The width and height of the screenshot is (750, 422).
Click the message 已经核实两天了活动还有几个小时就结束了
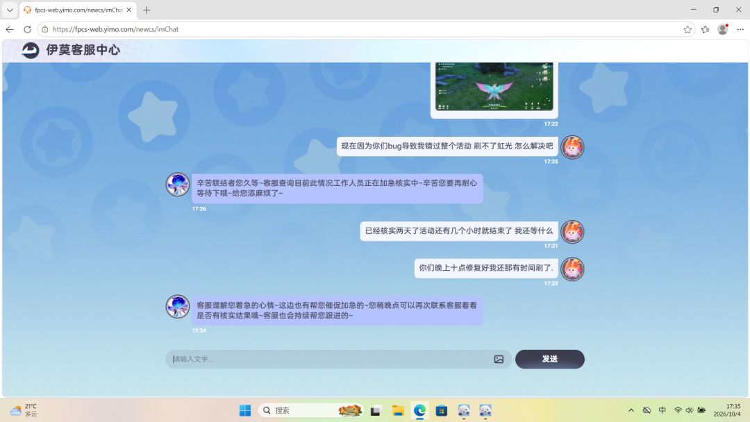click(x=459, y=231)
